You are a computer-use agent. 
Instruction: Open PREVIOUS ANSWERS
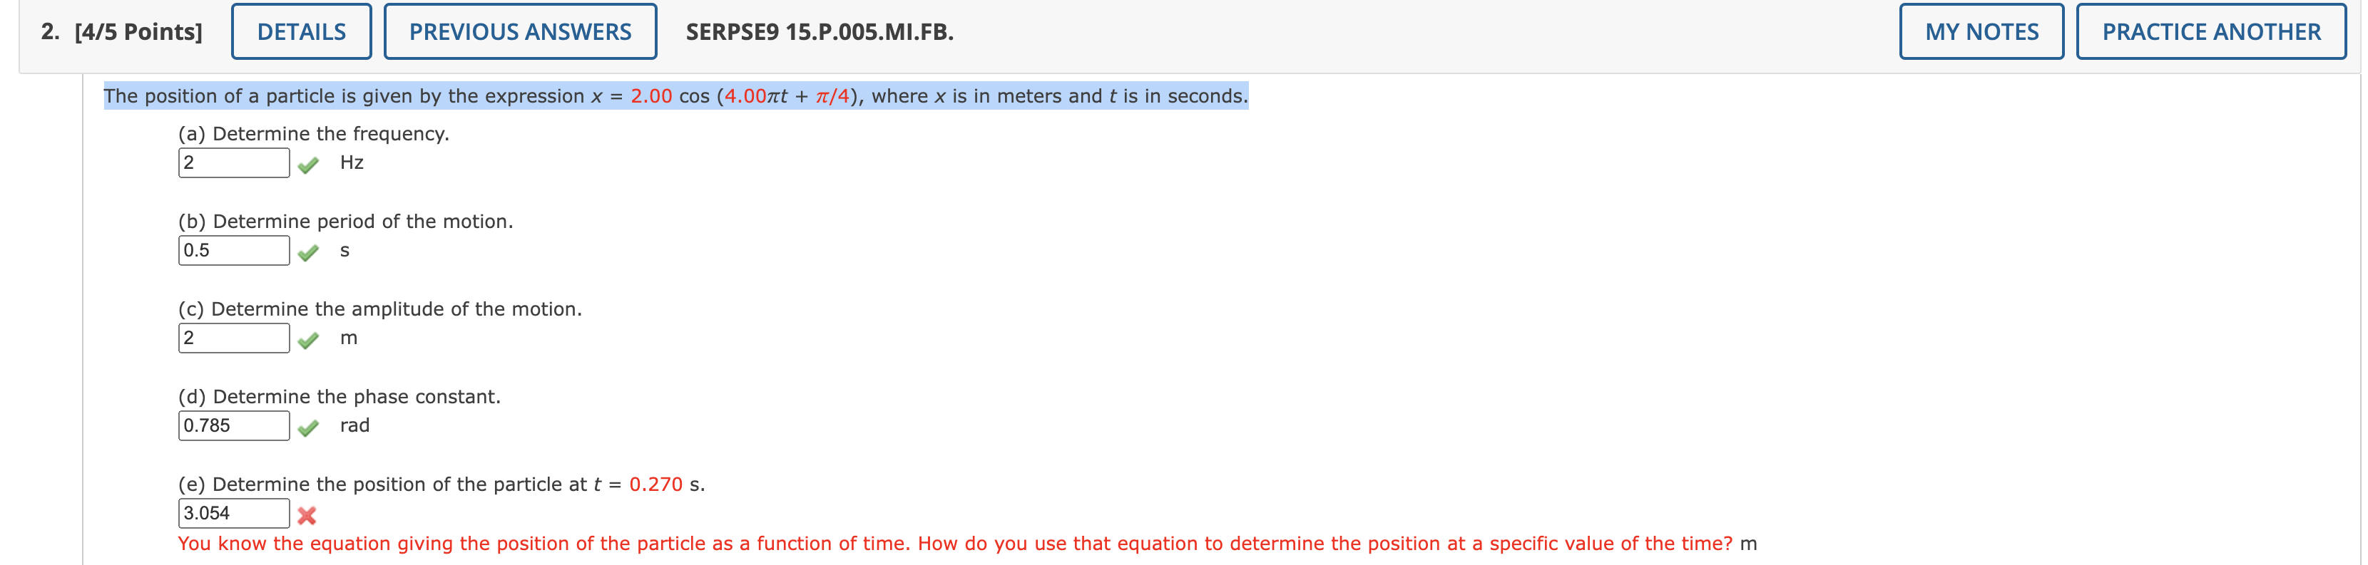click(x=519, y=31)
